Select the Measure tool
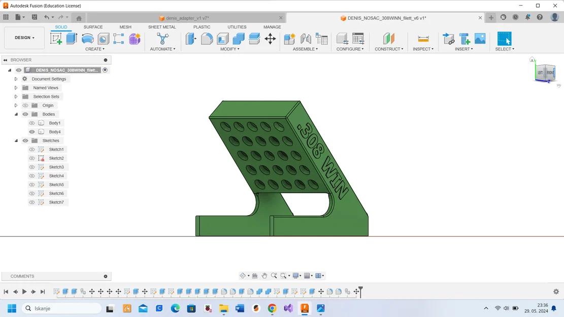The width and height of the screenshot is (564, 317). click(x=423, y=39)
